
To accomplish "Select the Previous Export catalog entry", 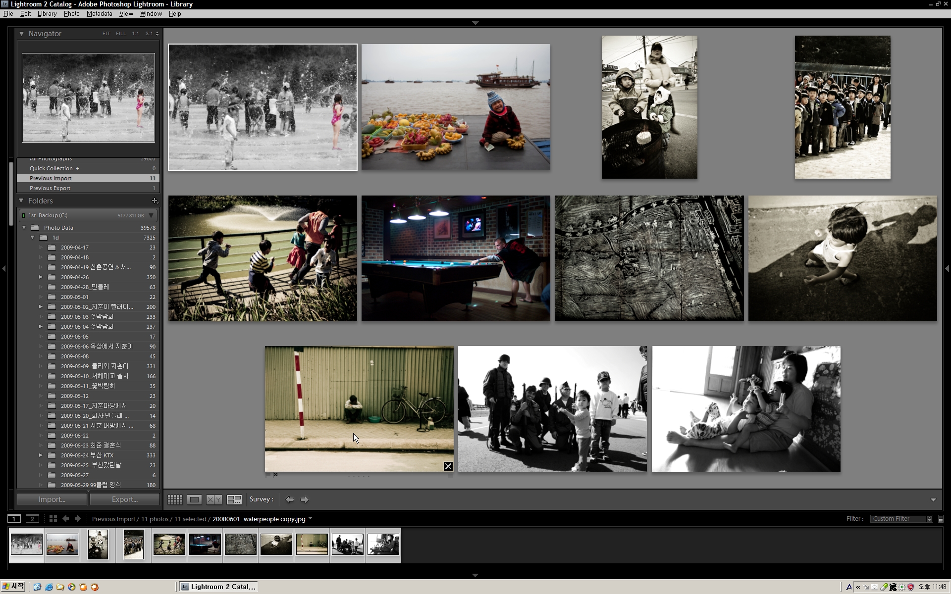I will pyautogui.click(x=88, y=188).
